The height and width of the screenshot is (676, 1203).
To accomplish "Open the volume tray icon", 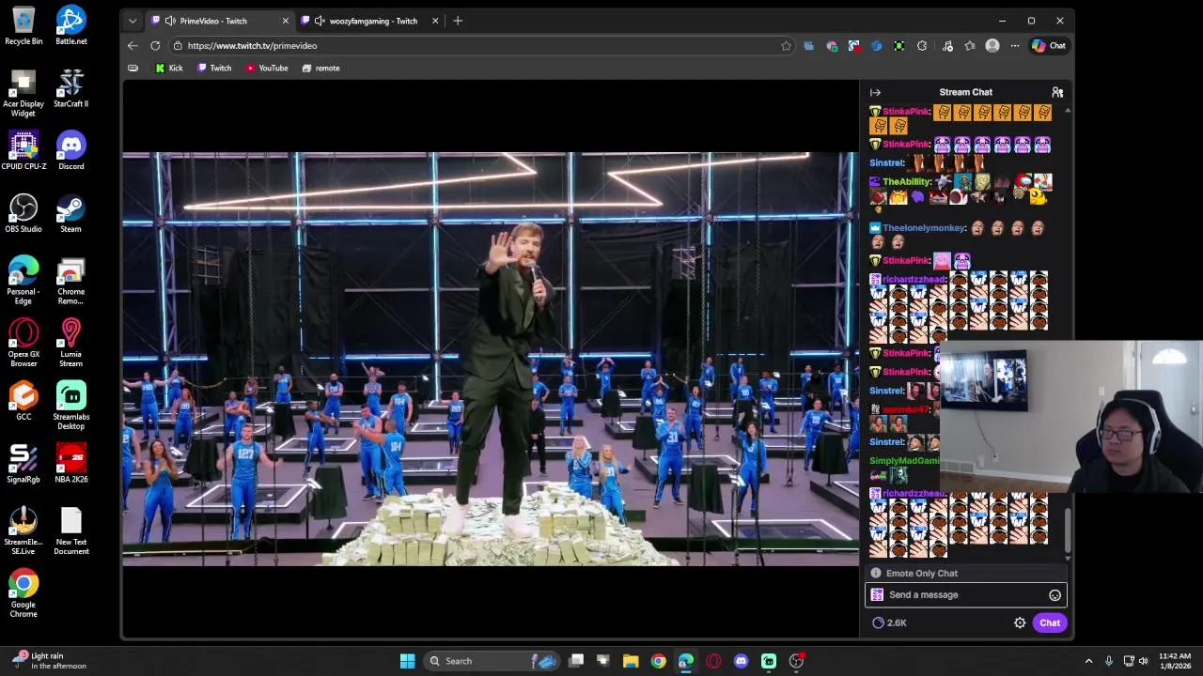I will [x=1144, y=661].
